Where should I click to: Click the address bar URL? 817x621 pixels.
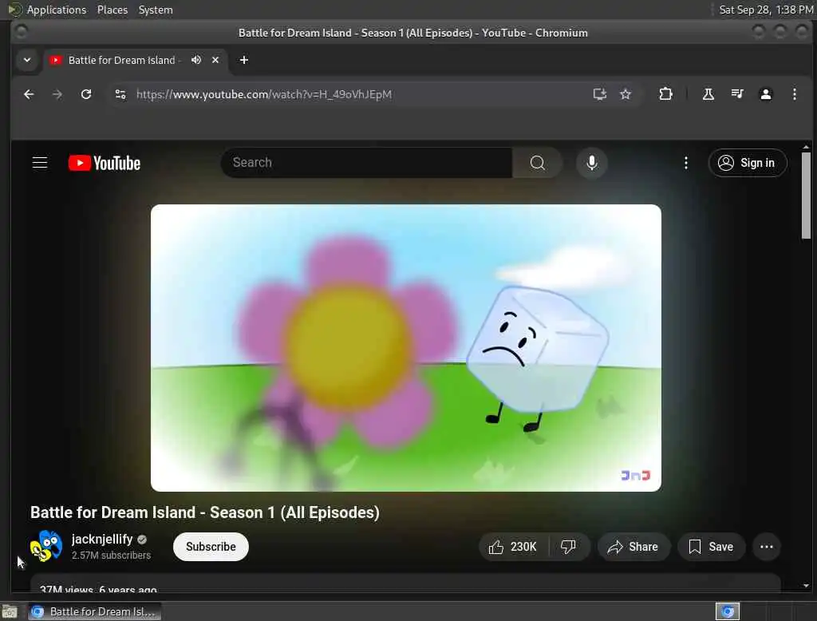pyautogui.click(x=263, y=94)
